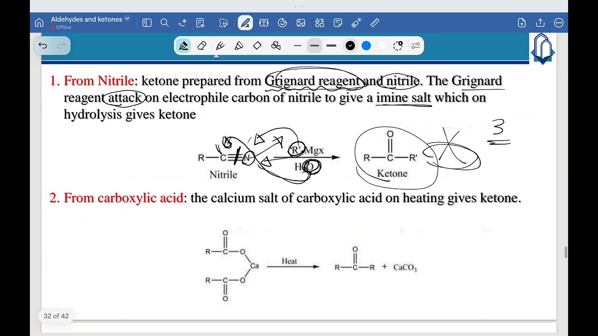The height and width of the screenshot is (336, 598).
Task: Open the shapes tool
Action: 320,23
